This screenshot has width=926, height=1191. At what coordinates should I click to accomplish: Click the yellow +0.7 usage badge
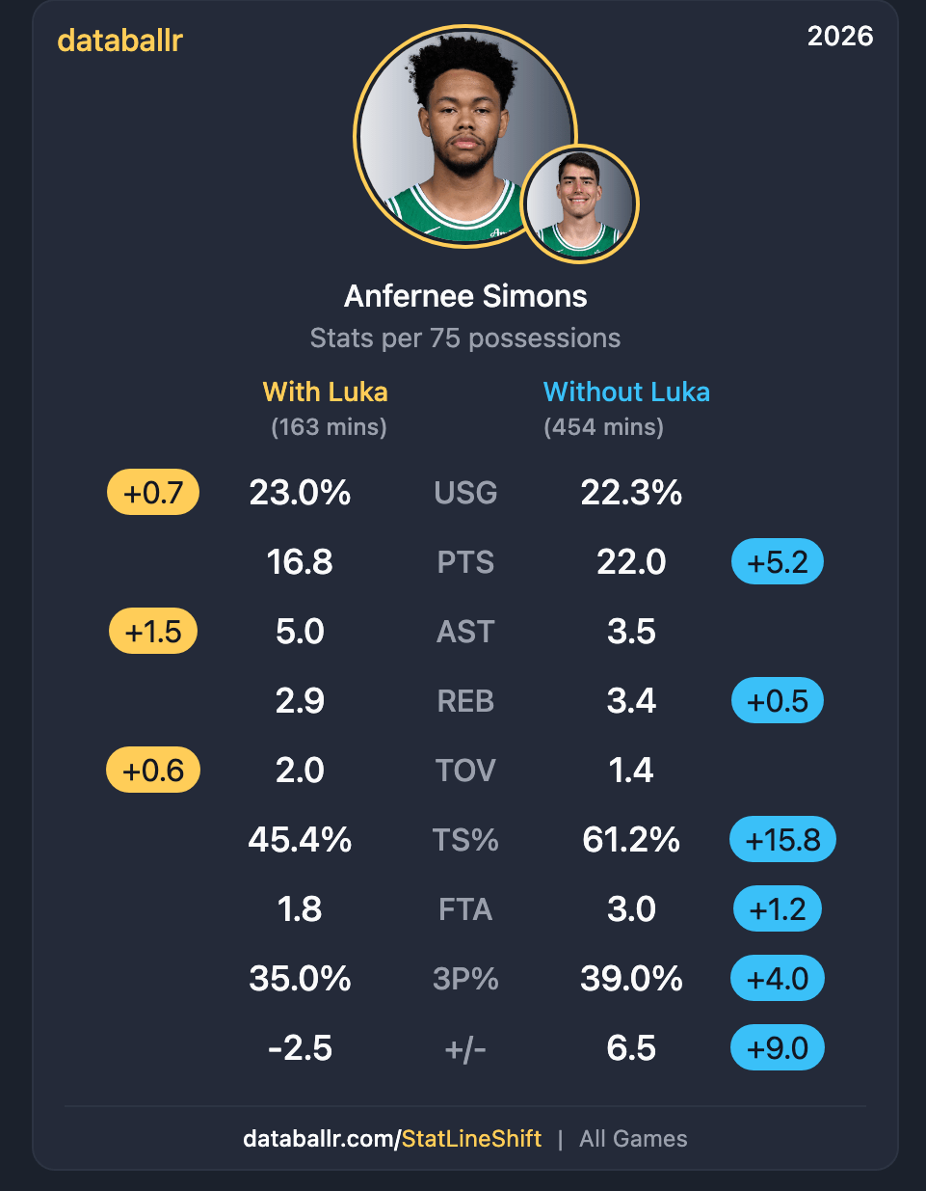coord(153,493)
